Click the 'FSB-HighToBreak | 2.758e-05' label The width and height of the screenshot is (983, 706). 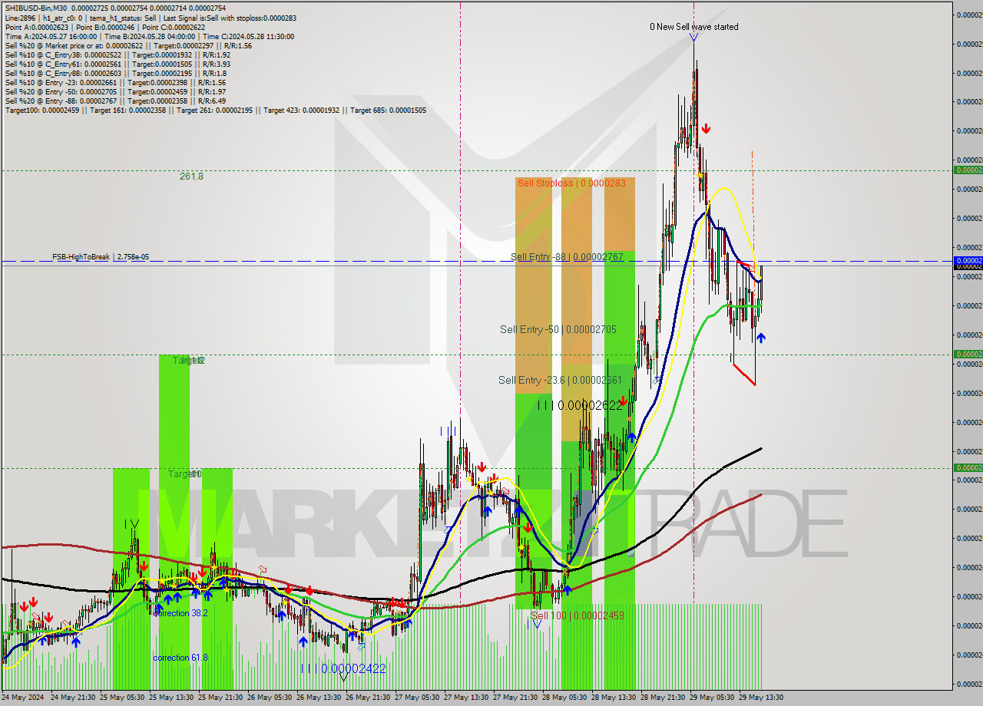(101, 256)
